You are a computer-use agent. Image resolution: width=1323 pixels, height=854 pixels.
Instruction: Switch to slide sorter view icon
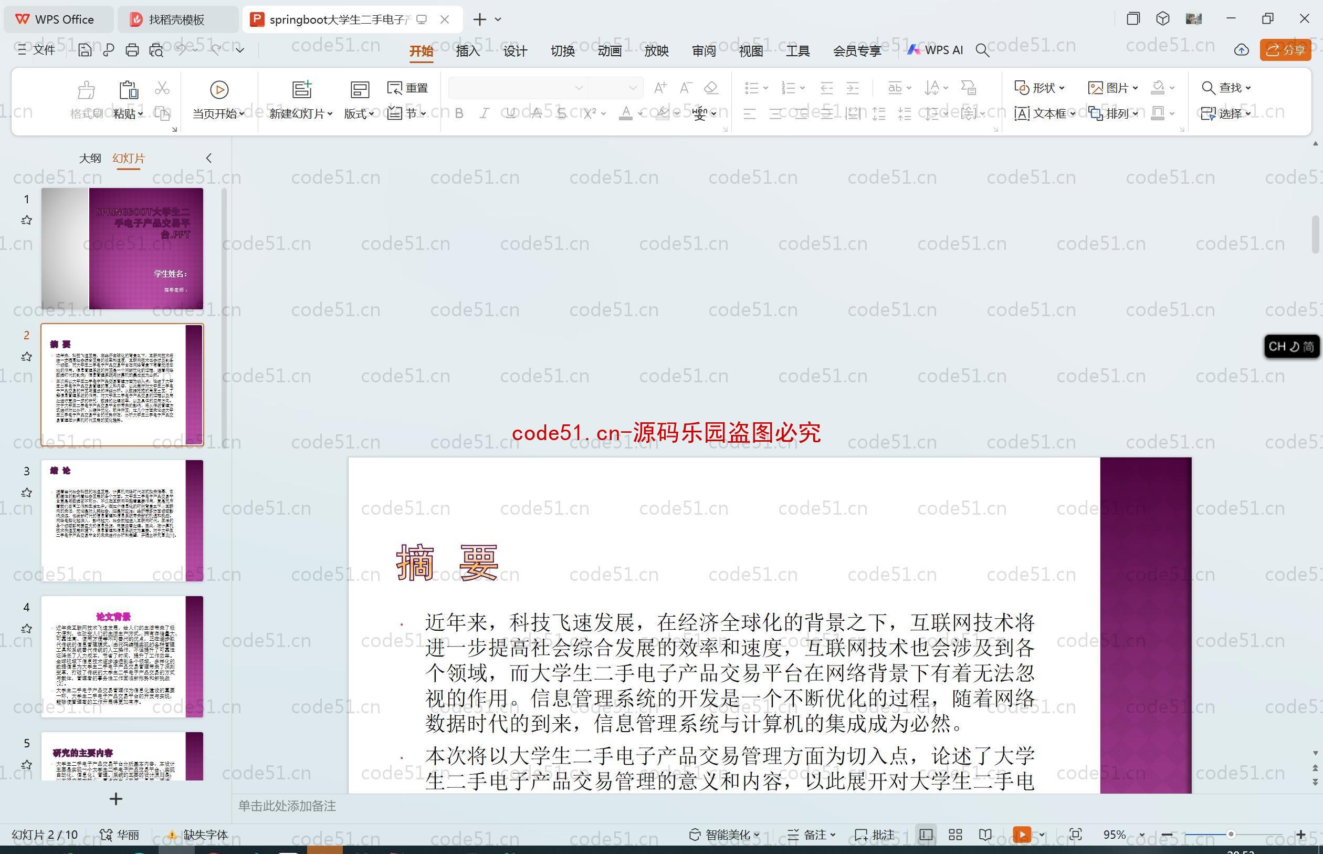955,835
